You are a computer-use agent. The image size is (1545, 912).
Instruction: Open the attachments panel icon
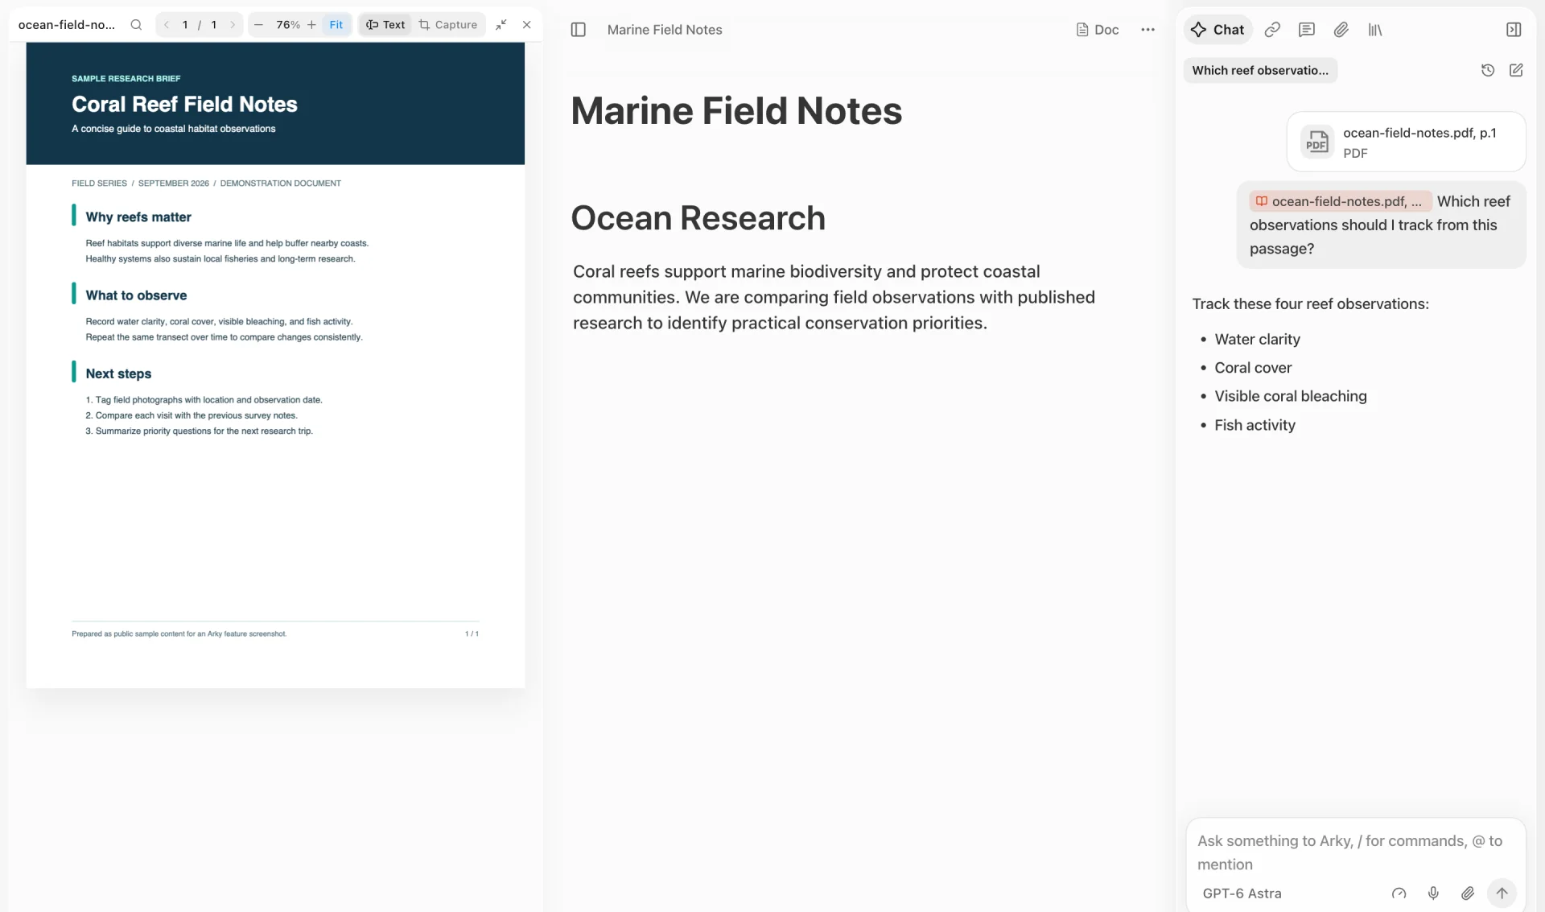[1341, 30]
